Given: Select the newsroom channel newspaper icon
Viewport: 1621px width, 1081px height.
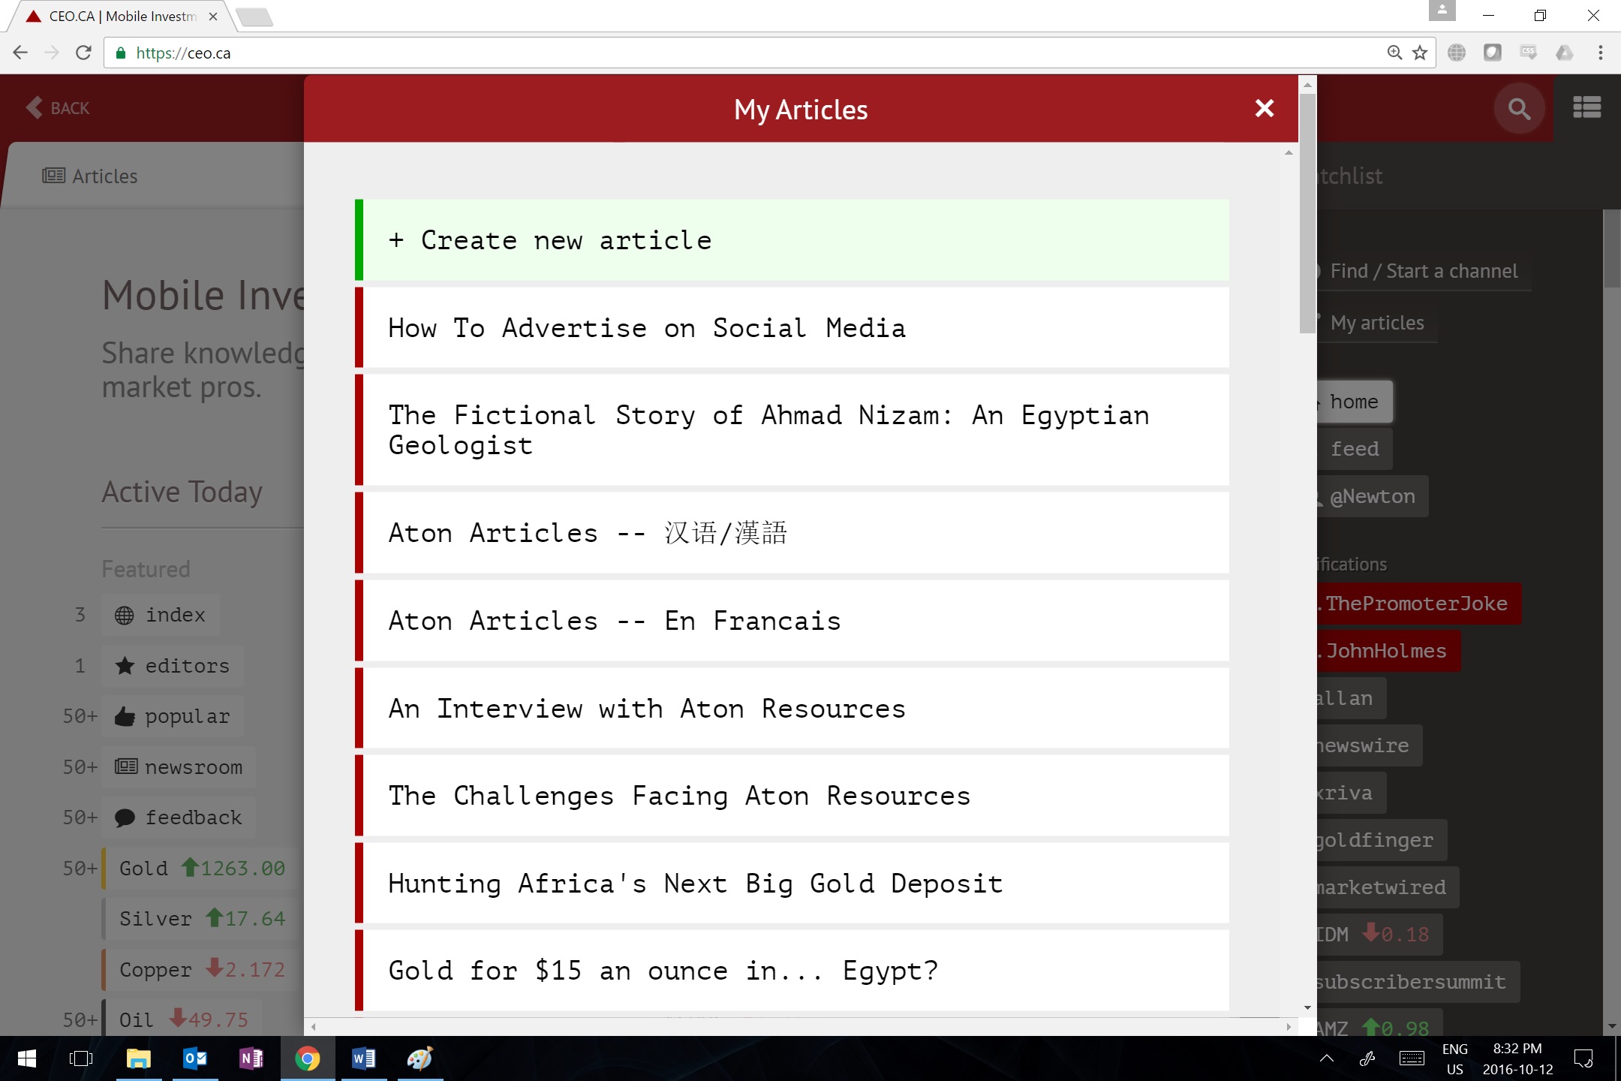Looking at the screenshot, I should (x=125, y=766).
